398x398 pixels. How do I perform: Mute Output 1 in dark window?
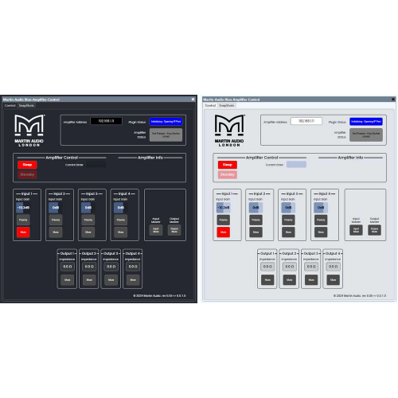click(x=68, y=280)
